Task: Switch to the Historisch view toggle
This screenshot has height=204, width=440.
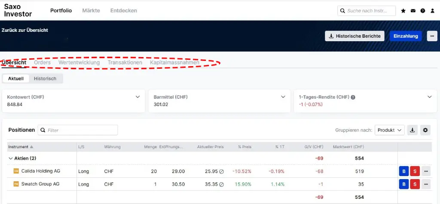Action: [45, 79]
